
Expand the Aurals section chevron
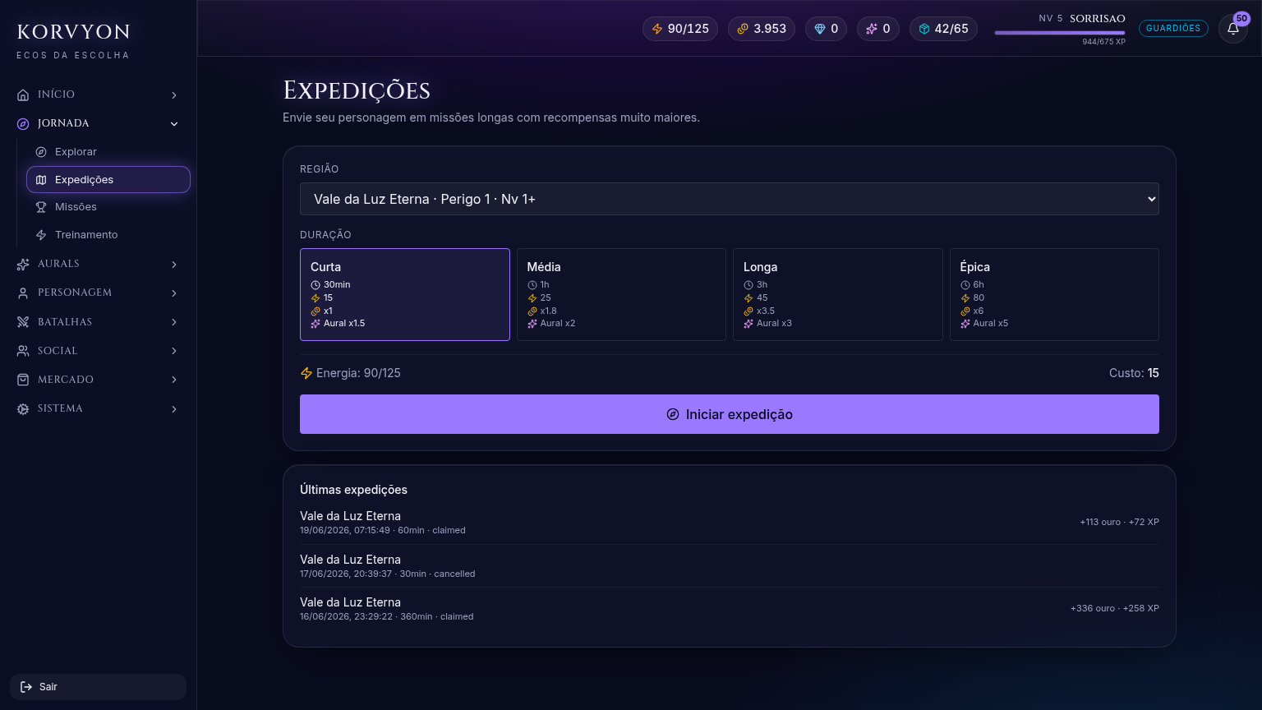(174, 265)
